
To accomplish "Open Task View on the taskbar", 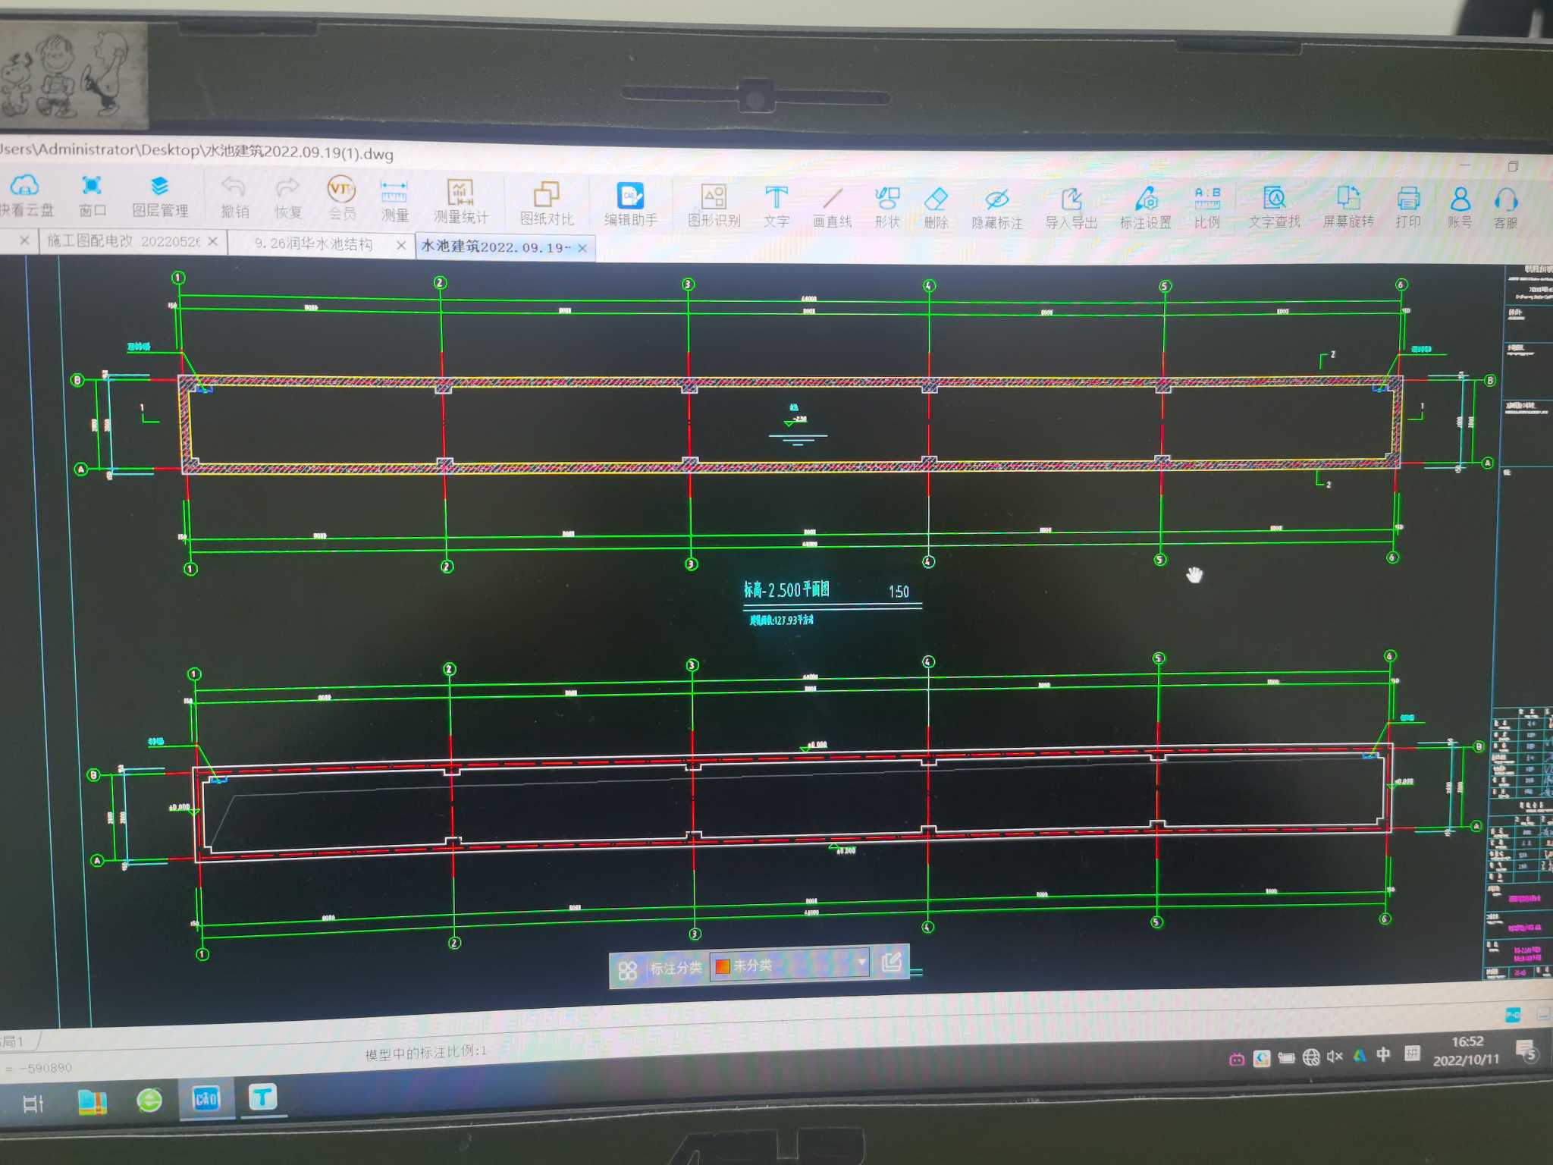I will click(33, 1103).
